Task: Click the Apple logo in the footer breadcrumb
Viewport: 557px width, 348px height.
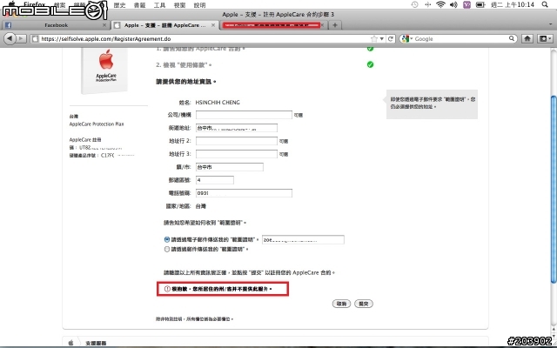Action: 70,343
